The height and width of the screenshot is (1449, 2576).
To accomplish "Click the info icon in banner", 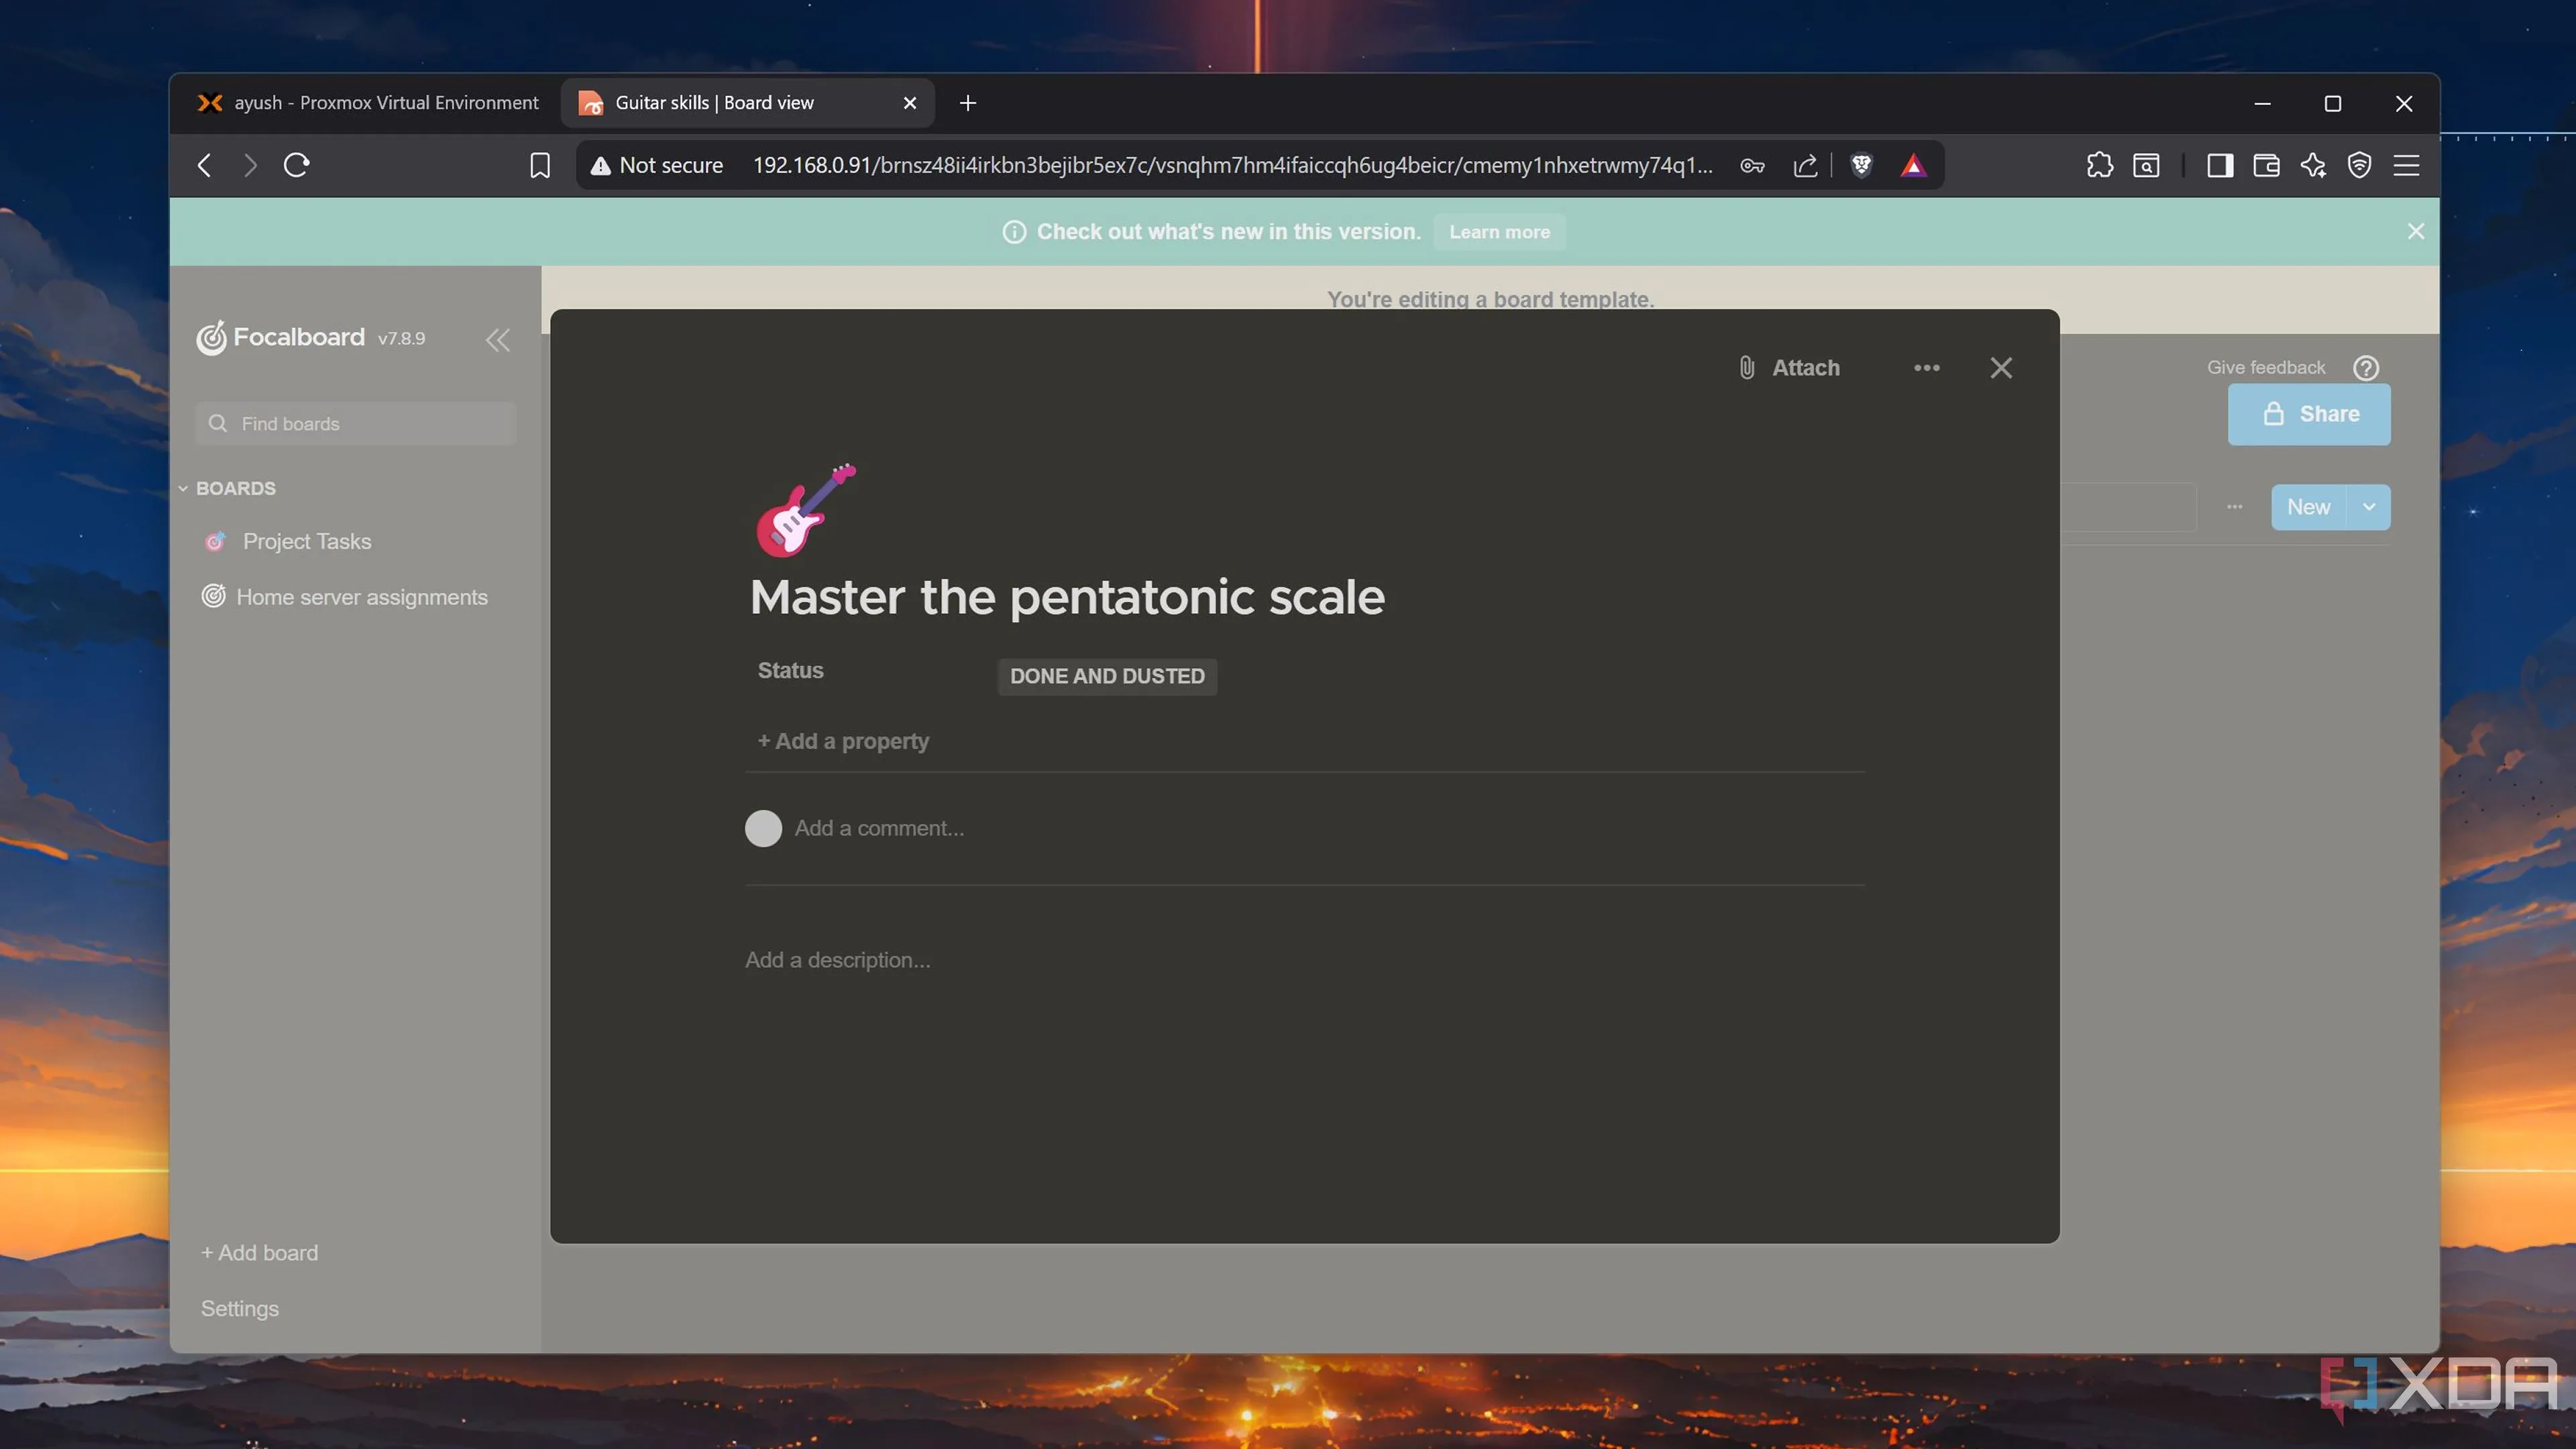I will (1014, 232).
